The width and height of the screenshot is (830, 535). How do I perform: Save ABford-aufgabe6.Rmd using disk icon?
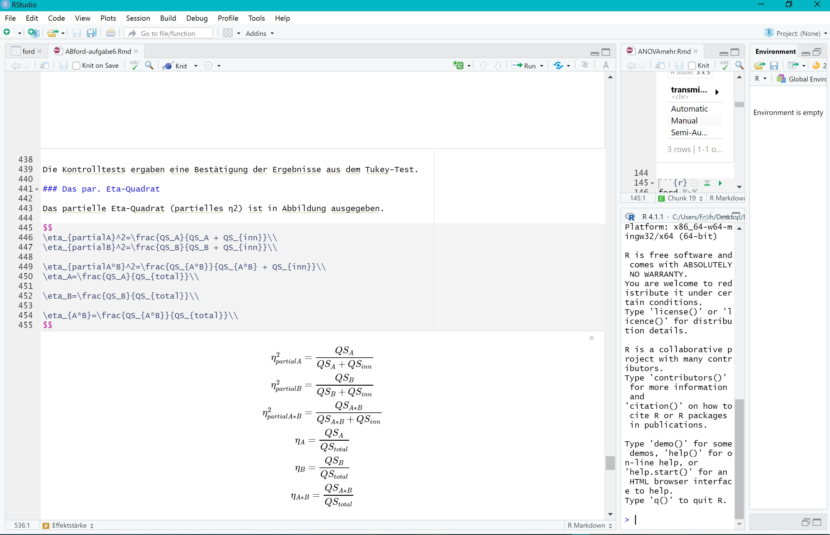coord(64,65)
